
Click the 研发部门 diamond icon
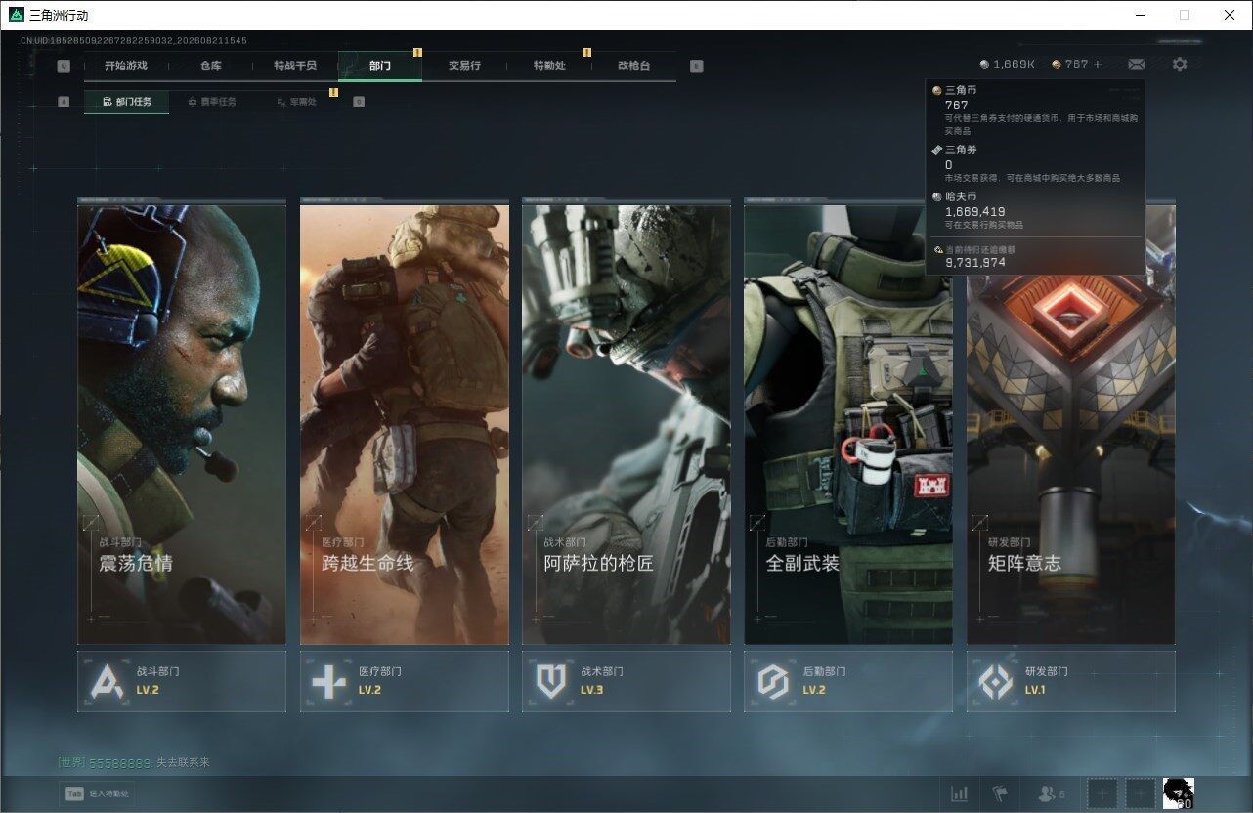pos(996,681)
